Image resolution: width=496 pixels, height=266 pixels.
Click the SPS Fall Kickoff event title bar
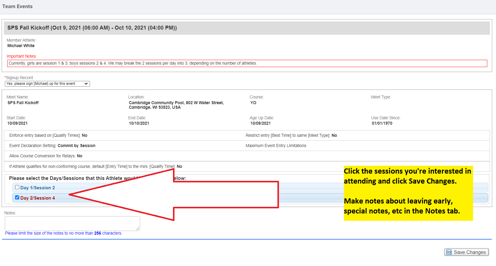(x=92, y=28)
